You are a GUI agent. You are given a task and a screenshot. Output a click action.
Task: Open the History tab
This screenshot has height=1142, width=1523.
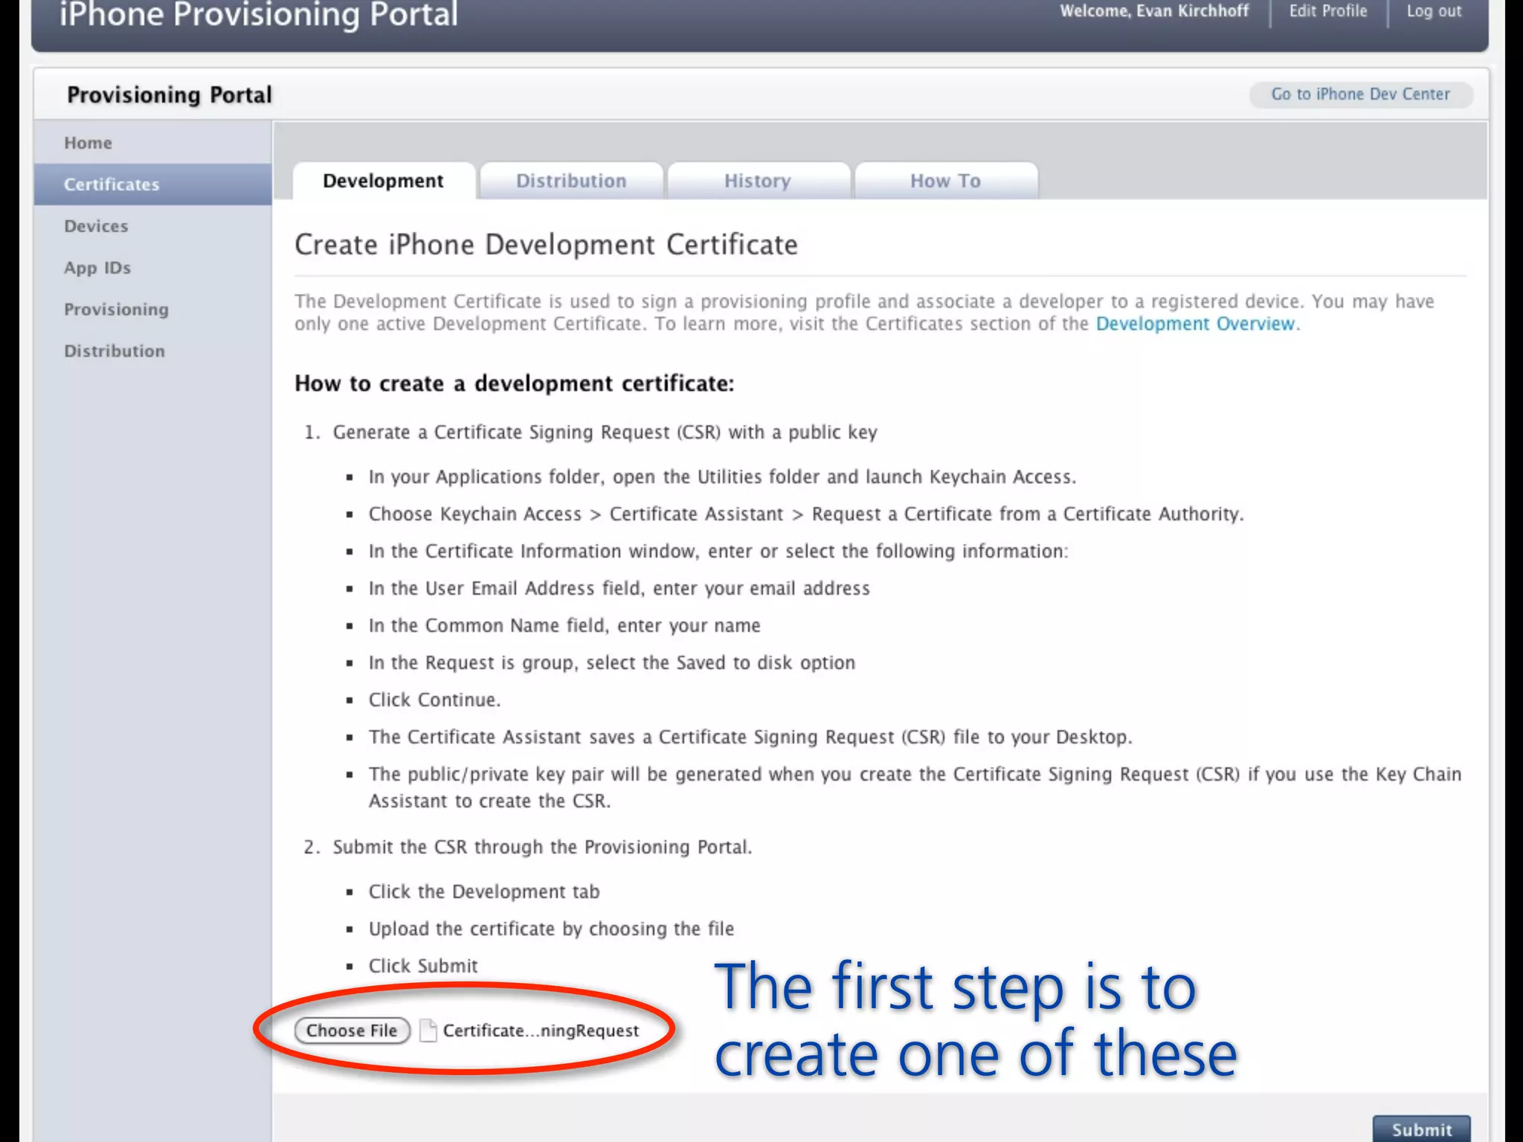tap(758, 181)
